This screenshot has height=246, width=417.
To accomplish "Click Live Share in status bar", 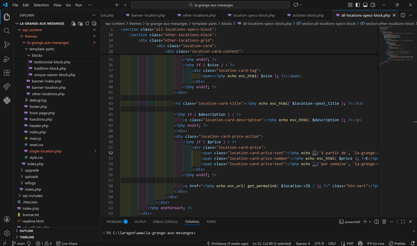I will 67,243.
